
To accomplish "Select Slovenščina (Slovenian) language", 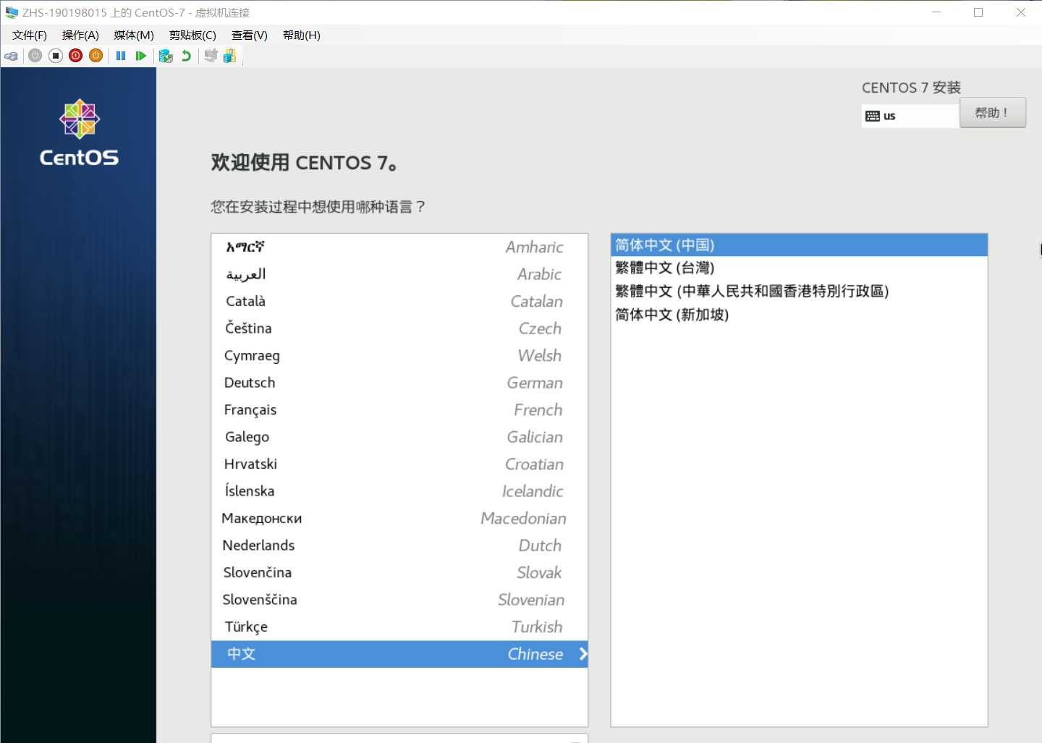I will click(x=399, y=600).
